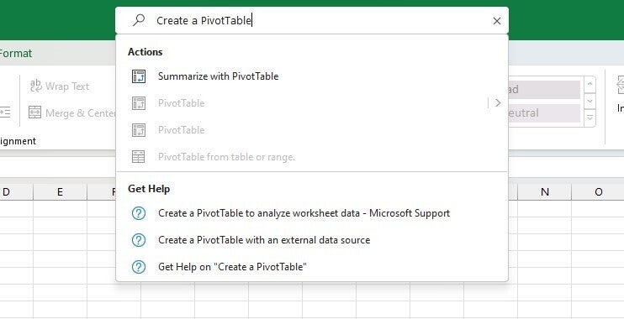Click the 'Alignment' group label
Viewport: 624px width, 319px height.
point(18,141)
